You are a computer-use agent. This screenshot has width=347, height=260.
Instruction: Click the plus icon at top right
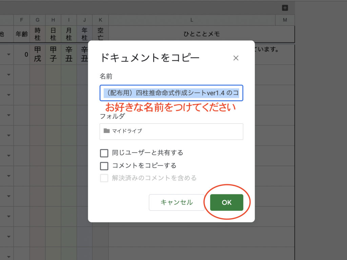(x=285, y=8)
